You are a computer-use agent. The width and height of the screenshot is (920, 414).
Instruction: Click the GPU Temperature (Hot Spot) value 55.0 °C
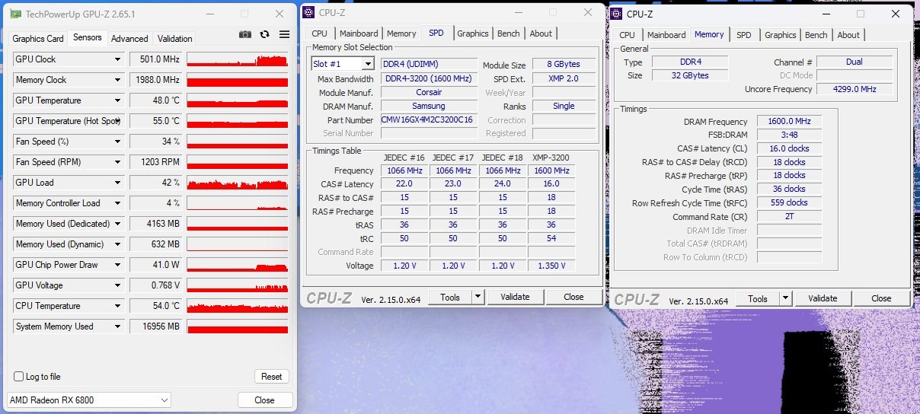[x=155, y=121]
